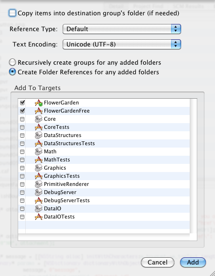The image size is (215, 276).
Task: Enable Copy items into destination group's folder
Action: (x=12, y=13)
